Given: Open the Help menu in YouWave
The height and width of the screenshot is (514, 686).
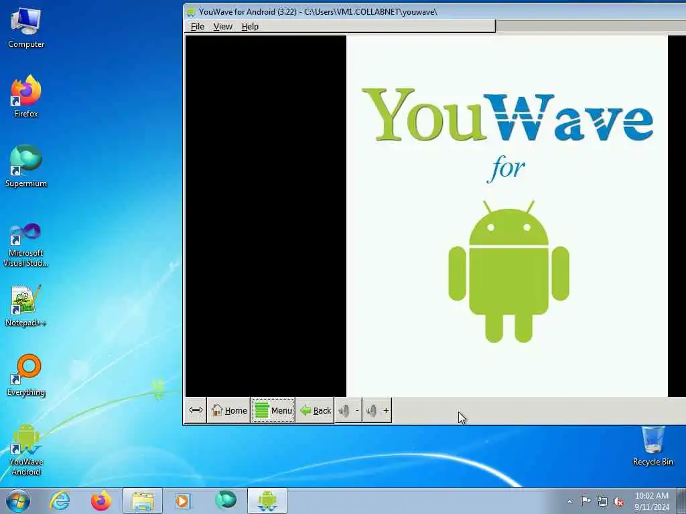Looking at the screenshot, I should [x=250, y=27].
